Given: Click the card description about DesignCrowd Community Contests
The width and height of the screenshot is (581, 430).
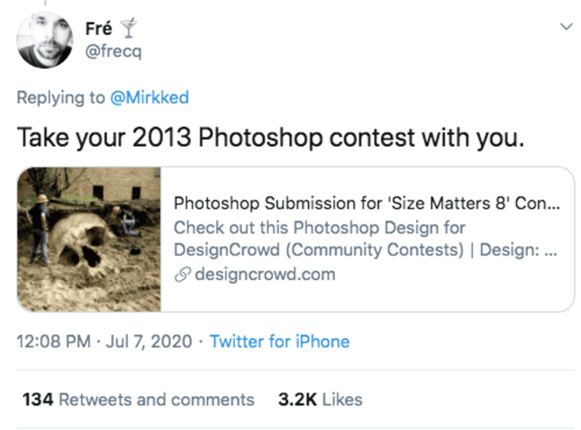Looking at the screenshot, I should [365, 239].
